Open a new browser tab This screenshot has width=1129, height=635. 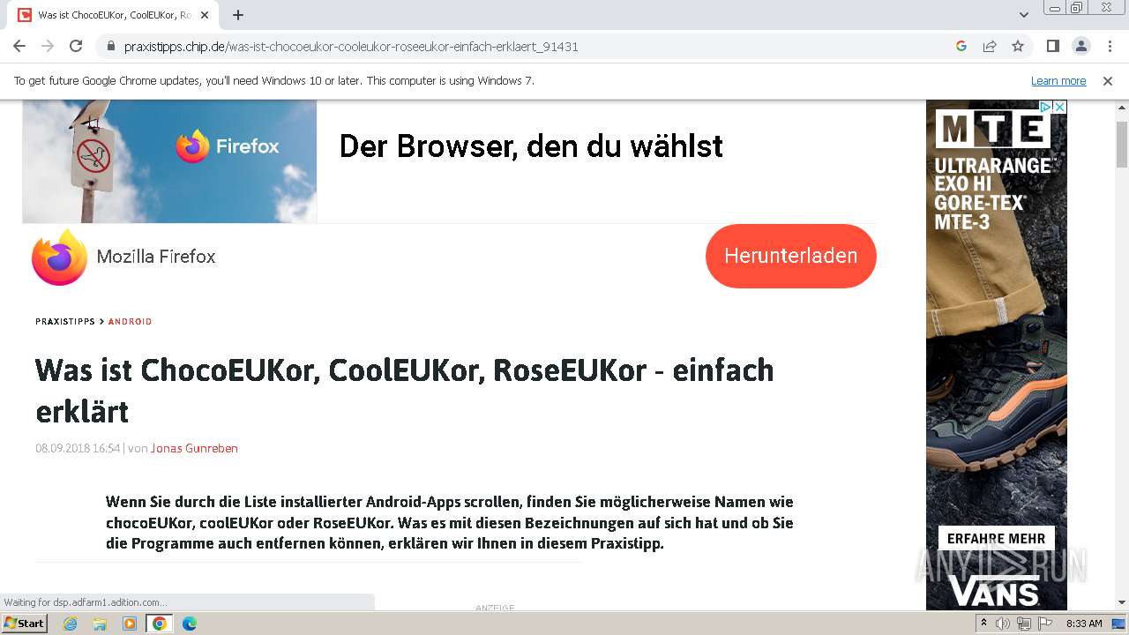(x=238, y=15)
